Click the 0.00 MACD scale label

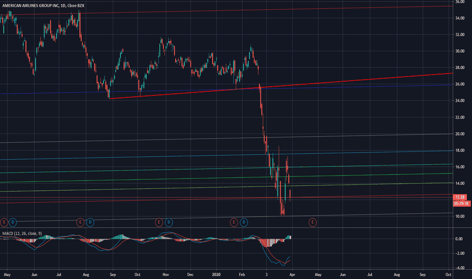[459, 239]
